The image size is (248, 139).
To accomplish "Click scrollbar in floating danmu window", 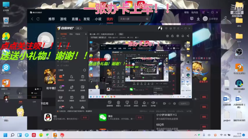I will click(x=42, y=100).
